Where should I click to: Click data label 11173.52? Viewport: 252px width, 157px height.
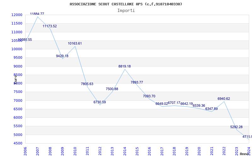50,26
